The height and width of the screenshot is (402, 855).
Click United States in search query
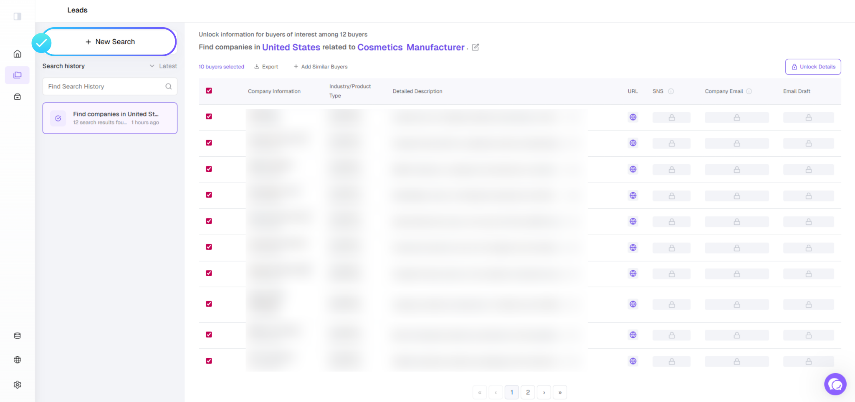coord(291,47)
